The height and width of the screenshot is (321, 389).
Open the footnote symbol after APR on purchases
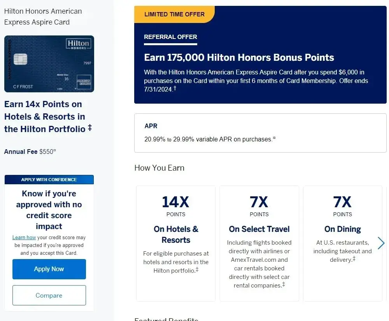click(274, 138)
